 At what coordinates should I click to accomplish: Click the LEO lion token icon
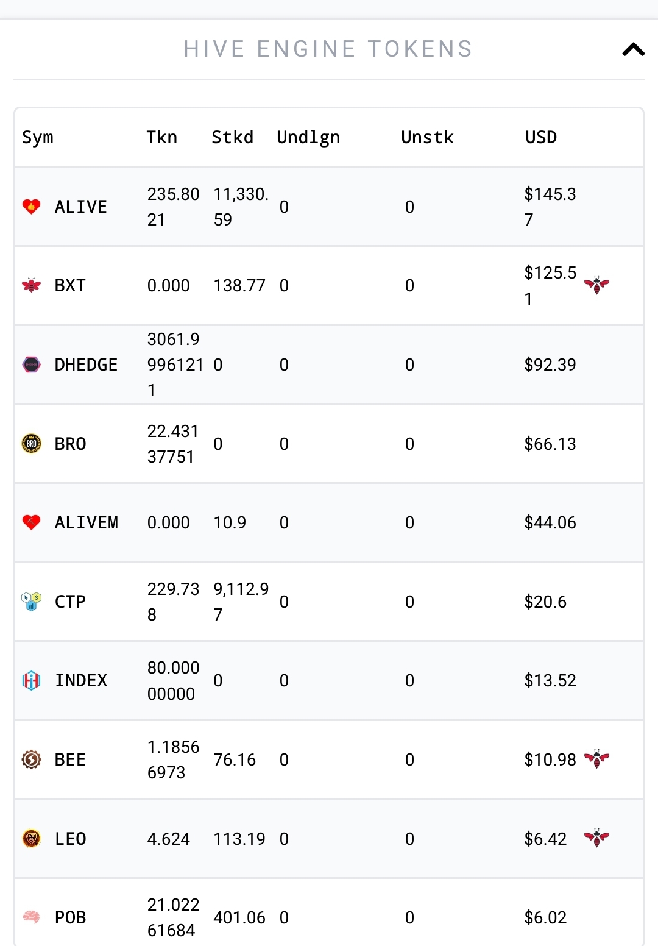click(x=32, y=839)
